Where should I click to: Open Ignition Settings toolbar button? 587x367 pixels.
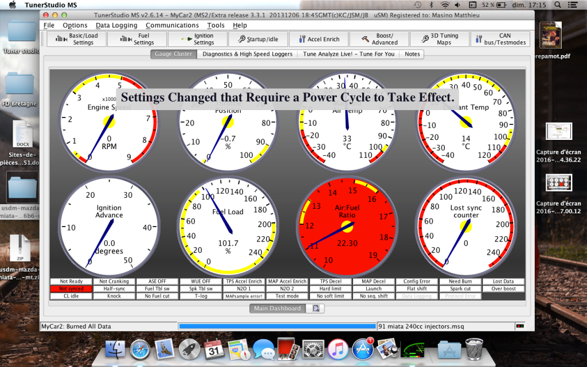[x=198, y=39]
